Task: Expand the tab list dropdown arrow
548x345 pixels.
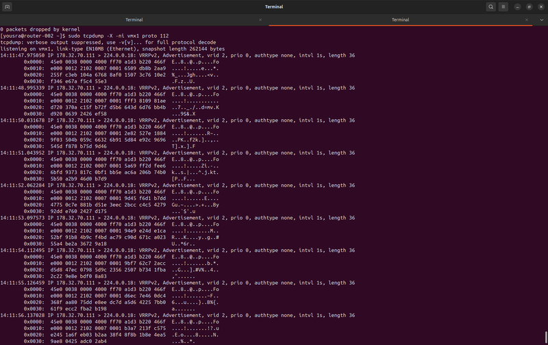Action: [542, 20]
